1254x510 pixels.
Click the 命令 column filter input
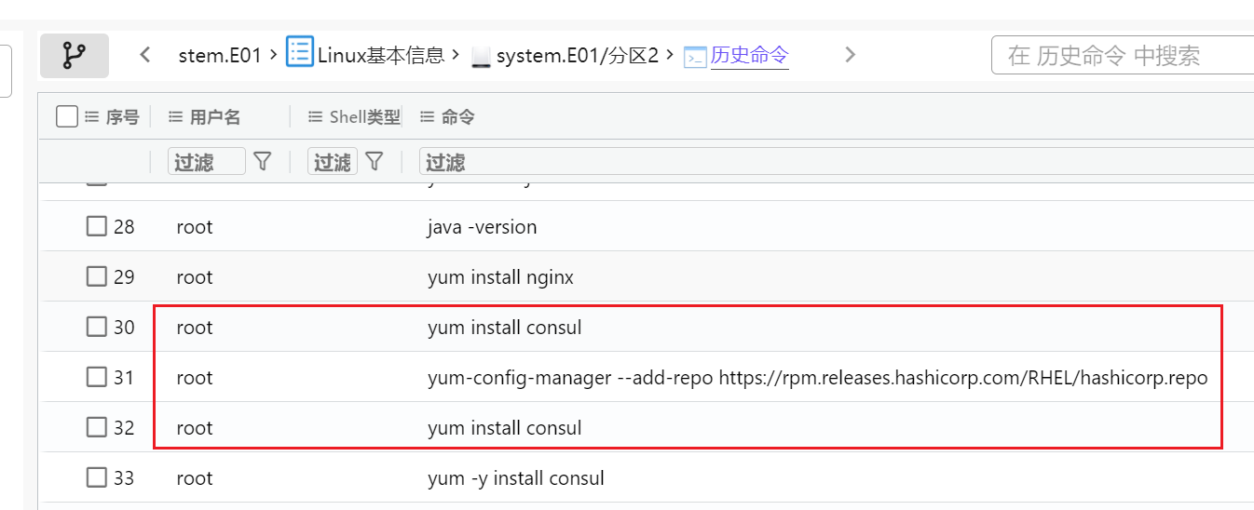(x=829, y=162)
